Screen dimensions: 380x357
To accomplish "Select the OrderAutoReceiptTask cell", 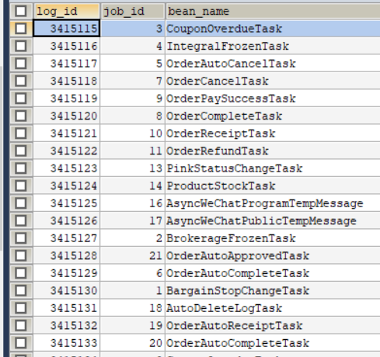I will coord(273,325).
